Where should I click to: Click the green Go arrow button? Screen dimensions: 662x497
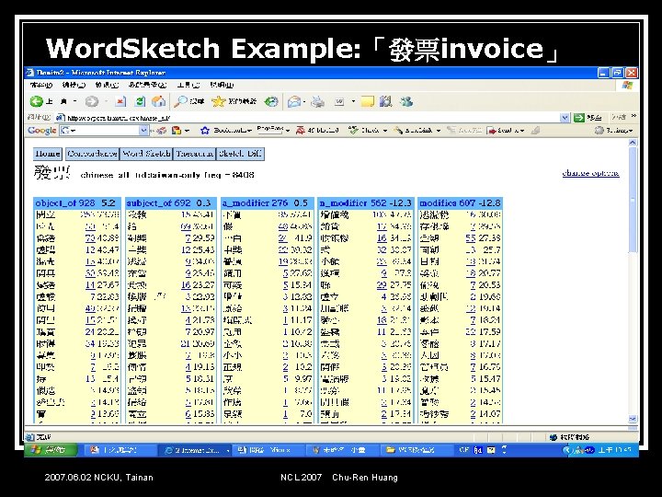coord(579,118)
